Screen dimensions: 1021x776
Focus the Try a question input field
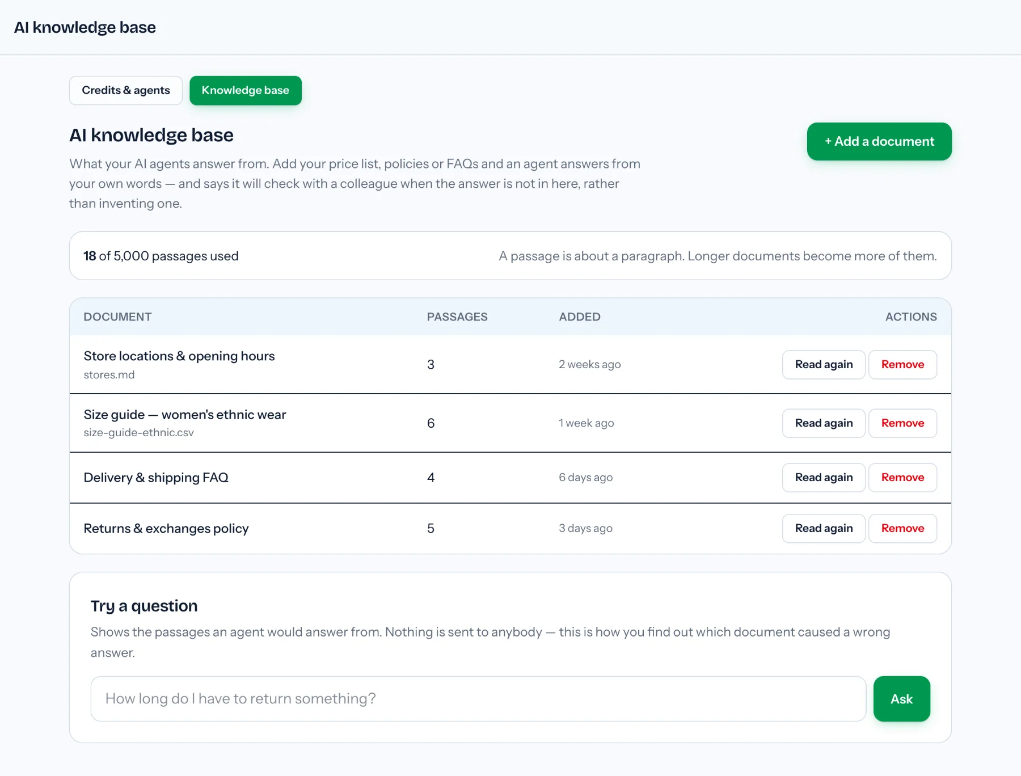pyautogui.click(x=478, y=699)
